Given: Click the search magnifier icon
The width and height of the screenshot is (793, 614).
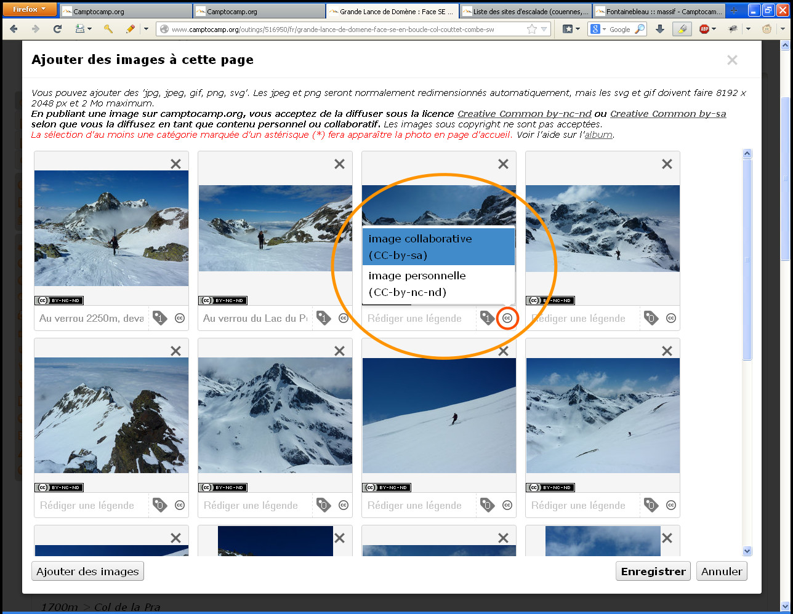Looking at the screenshot, I should [x=640, y=29].
